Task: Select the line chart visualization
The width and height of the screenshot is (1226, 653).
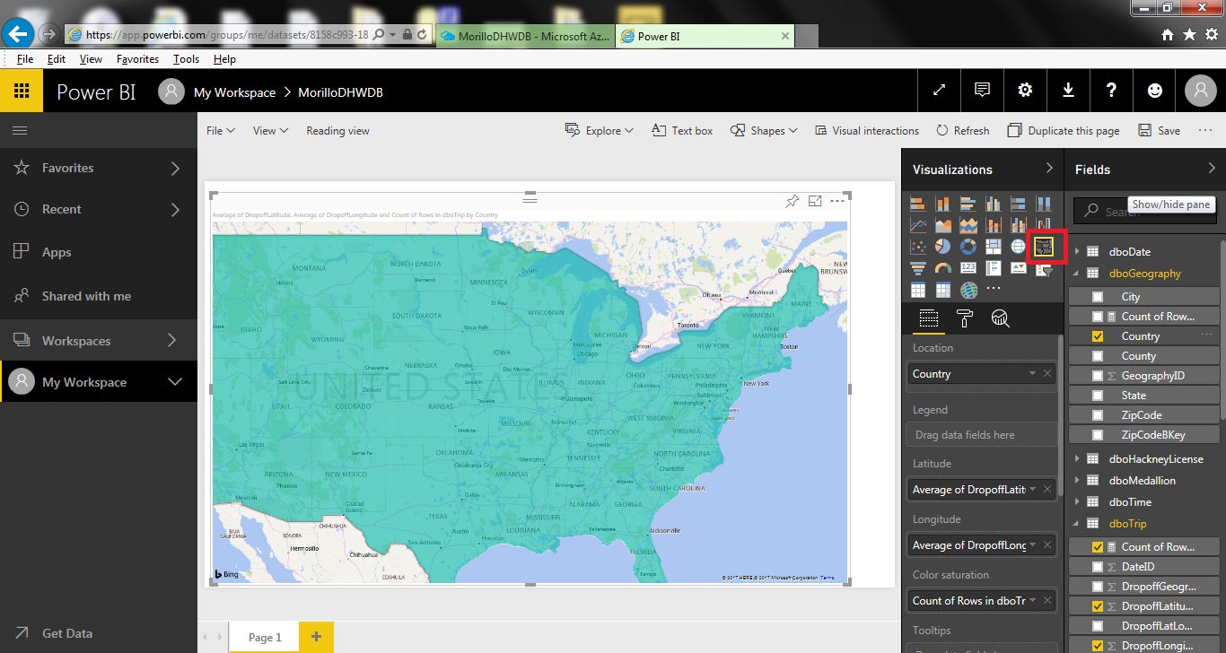Action: click(x=918, y=225)
